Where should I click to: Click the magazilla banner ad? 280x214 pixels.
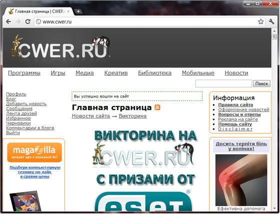point(34,152)
